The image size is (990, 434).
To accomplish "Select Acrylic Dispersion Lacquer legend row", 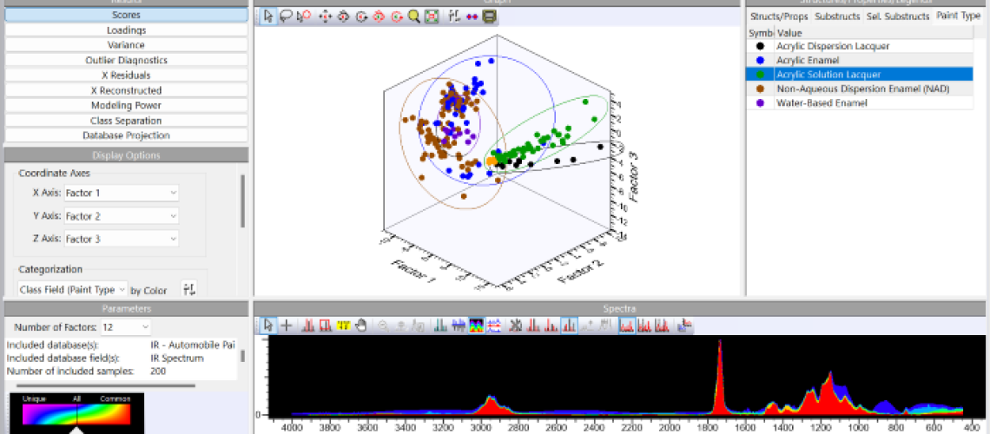I will [x=861, y=46].
